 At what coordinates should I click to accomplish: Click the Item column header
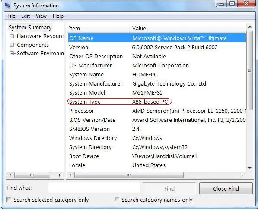click(x=99, y=29)
